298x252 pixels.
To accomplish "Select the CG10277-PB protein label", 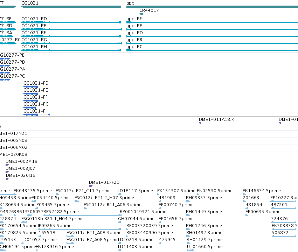I will (12, 55).
